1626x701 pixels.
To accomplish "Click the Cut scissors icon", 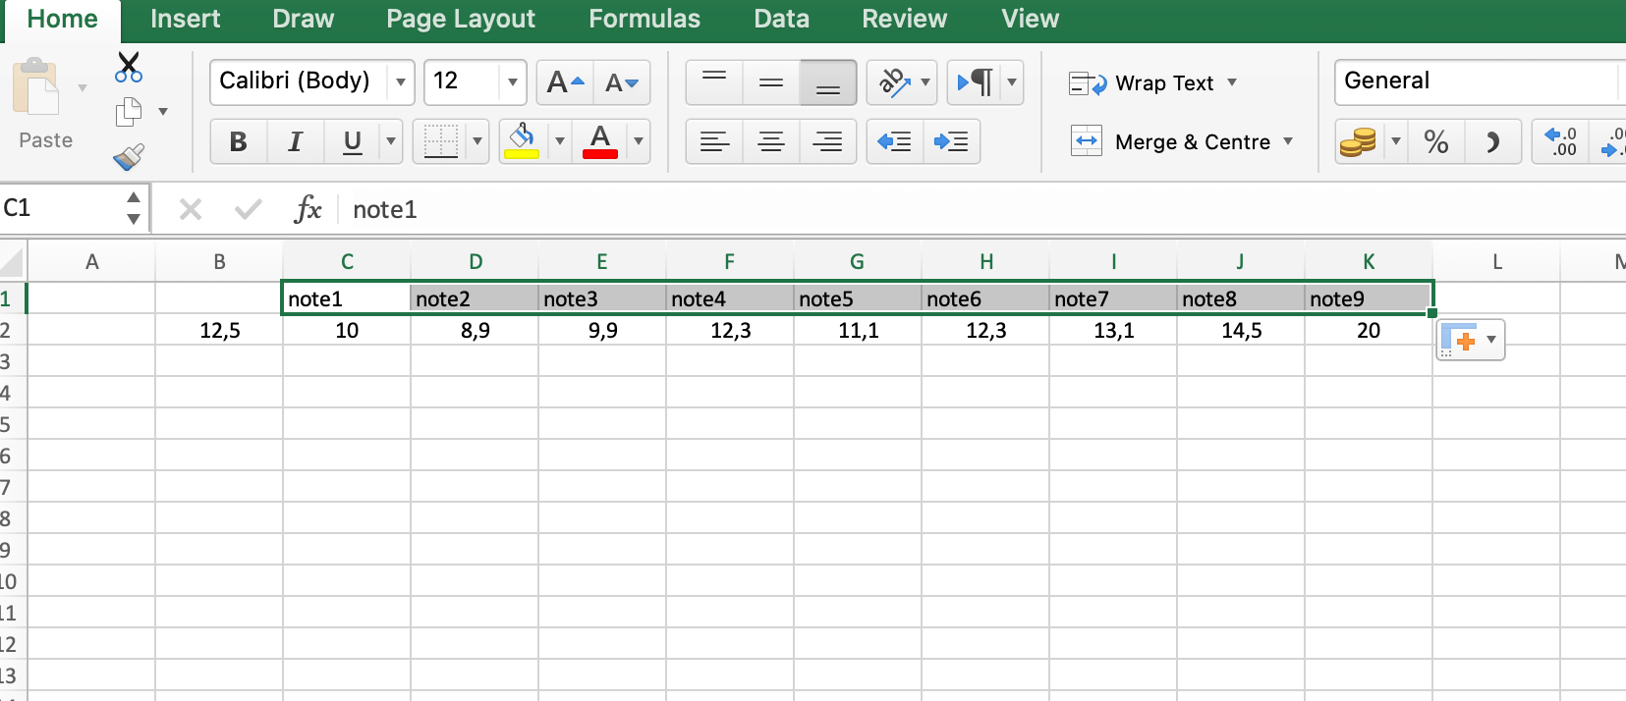I will (129, 68).
